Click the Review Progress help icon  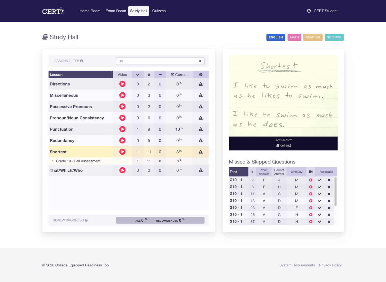(x=86, y=220)
